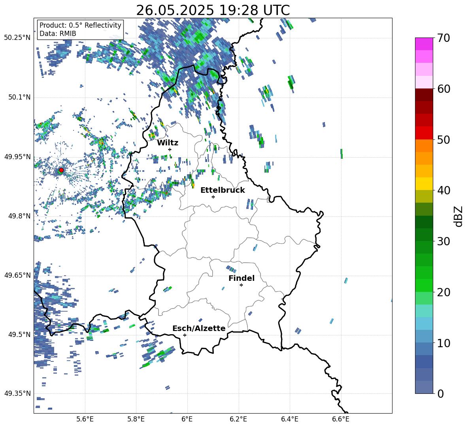Click the 6.4°E longitude label

point(289,419)
